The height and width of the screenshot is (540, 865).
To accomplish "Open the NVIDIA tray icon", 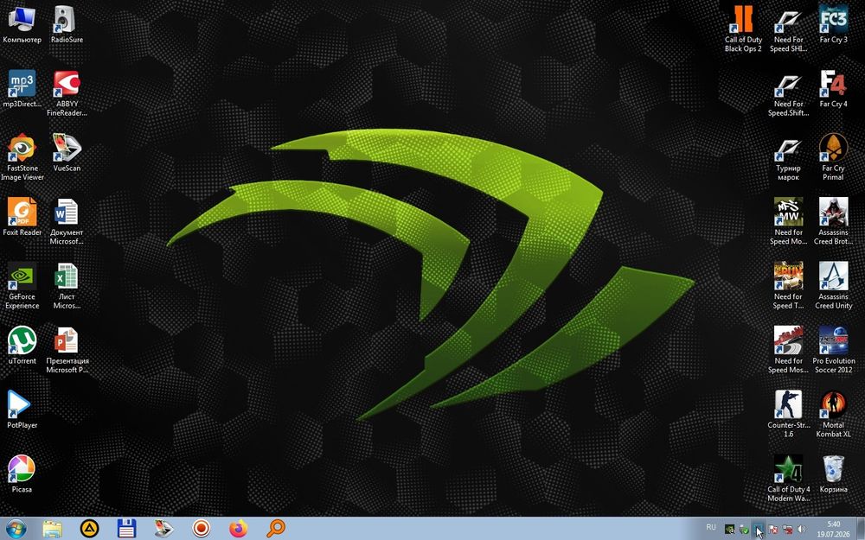I will (x=729, y=530).
